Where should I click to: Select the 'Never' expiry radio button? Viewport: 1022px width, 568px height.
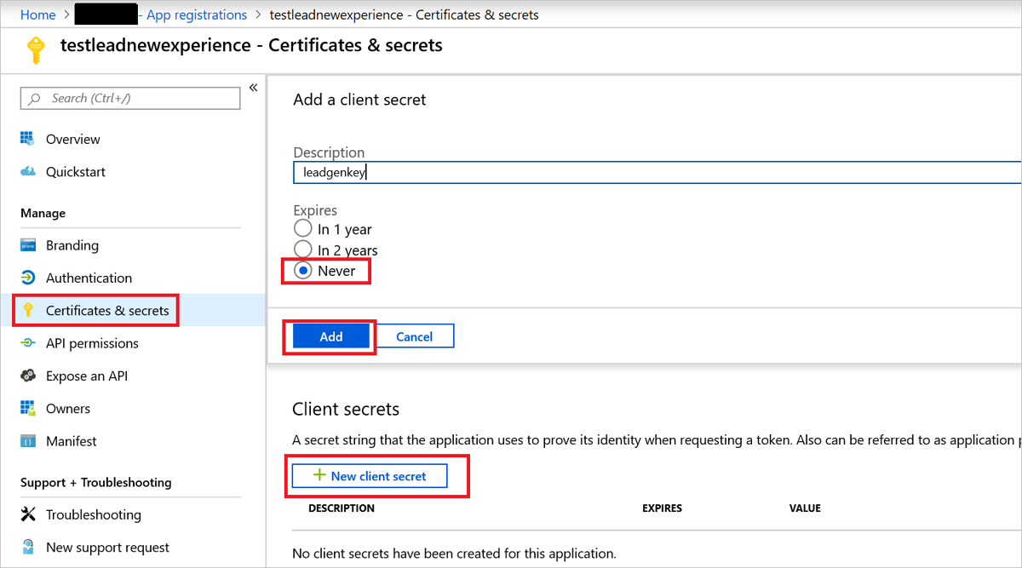(303, 271)
